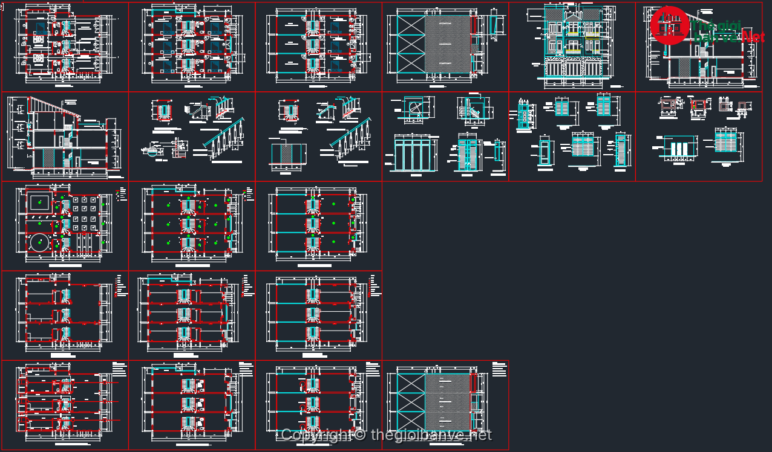Open the ceiling plan with square grid pattern

[65, 226]
